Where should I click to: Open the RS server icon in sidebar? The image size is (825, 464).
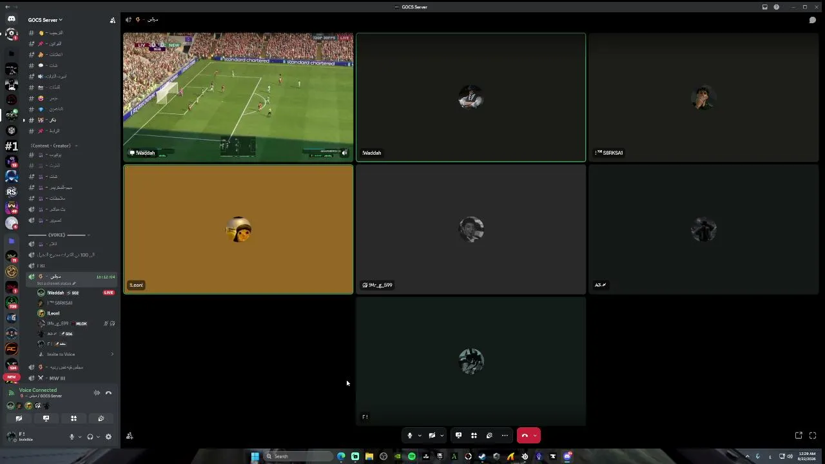click(x=11, y=192)
